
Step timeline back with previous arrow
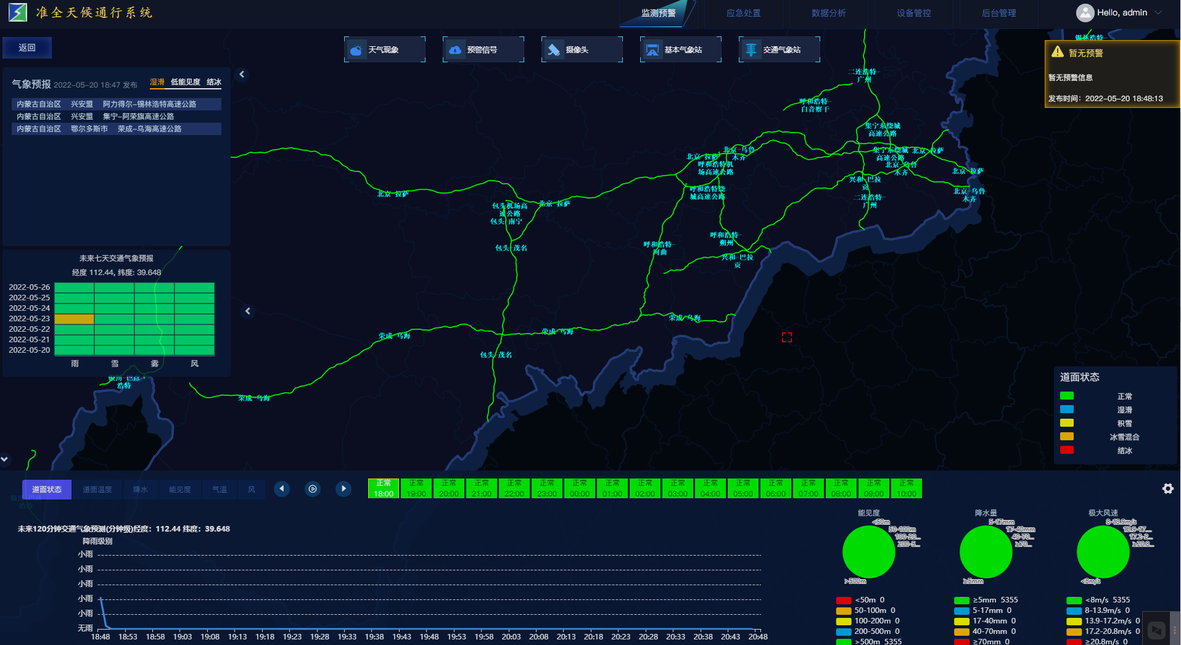[282, 489]
